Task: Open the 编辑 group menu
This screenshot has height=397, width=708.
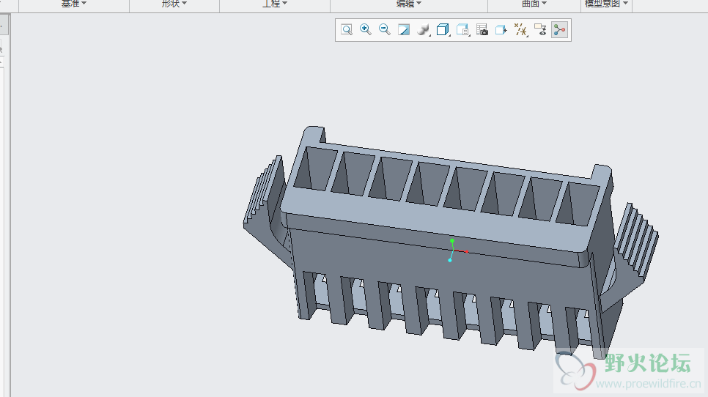Action: [x=409, y=4]
